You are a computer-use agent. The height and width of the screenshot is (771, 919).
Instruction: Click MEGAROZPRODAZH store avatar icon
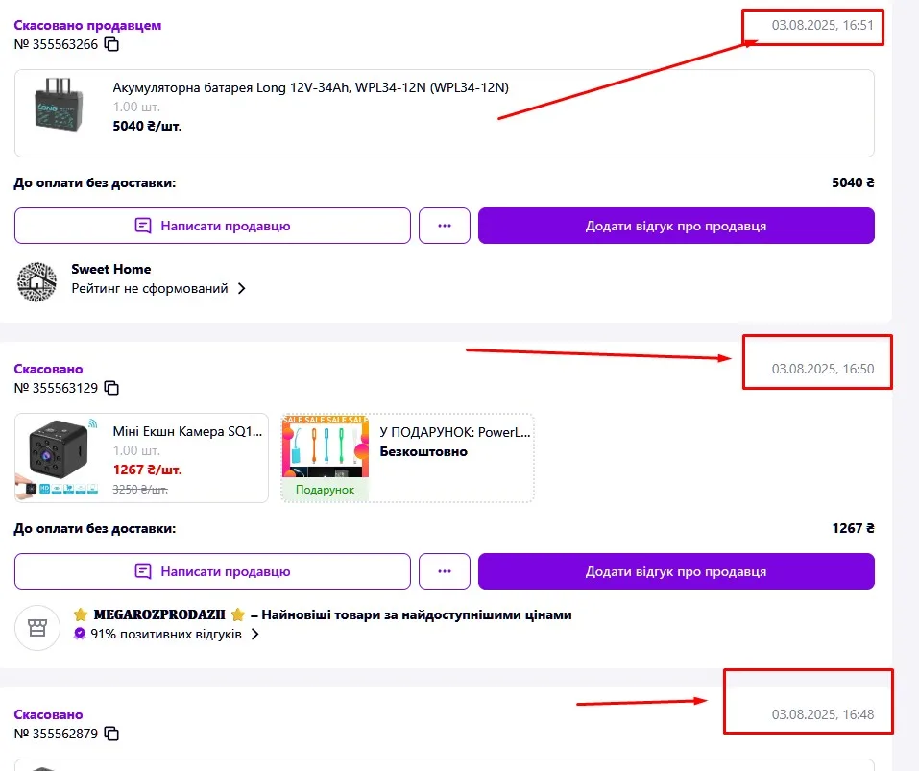[37, 627]
